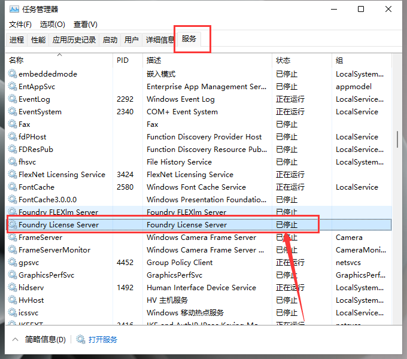Click 简略信息(D) button text
Viewport: 407px width, 359px height.
pos(45,339)
